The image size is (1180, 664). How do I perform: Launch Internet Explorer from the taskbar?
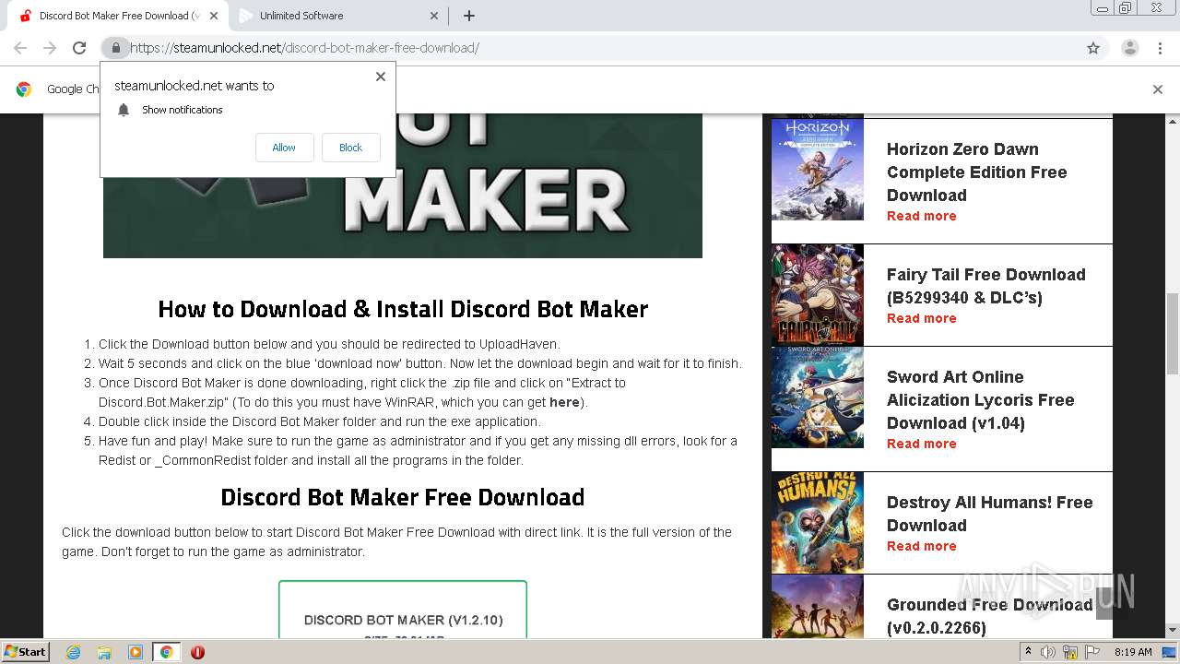click(73, 652)
